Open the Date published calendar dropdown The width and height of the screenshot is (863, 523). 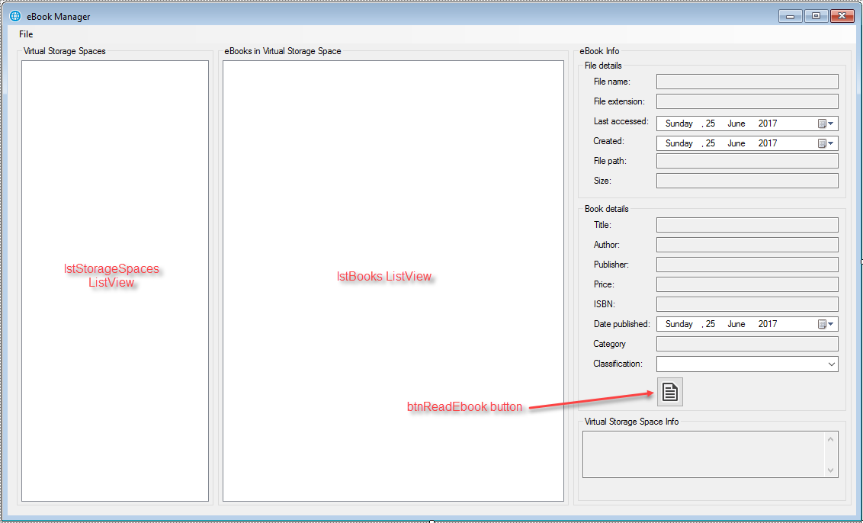[x=826, y=324]
